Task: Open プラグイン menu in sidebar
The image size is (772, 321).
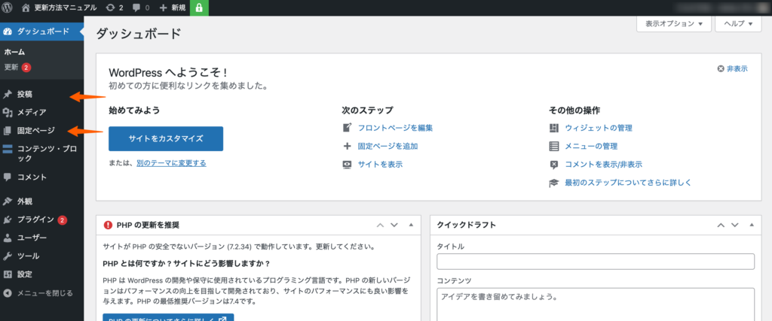Action: [x=35, y=220]
